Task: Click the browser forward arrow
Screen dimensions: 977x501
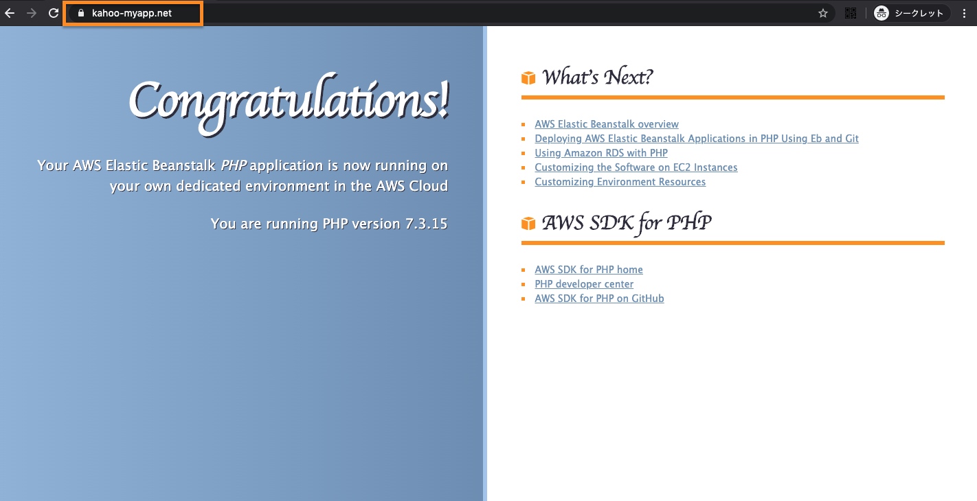Action: coord(32,13)
